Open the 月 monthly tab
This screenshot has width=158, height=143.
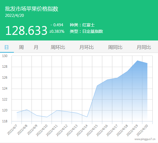point(36,47)
